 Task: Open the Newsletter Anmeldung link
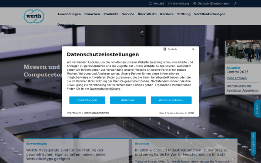tap(242, 90)
